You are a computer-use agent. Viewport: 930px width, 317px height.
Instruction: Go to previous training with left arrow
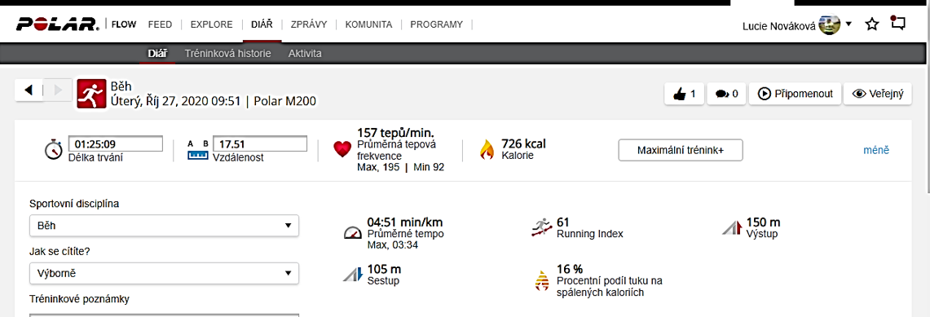tap(29, 90)
